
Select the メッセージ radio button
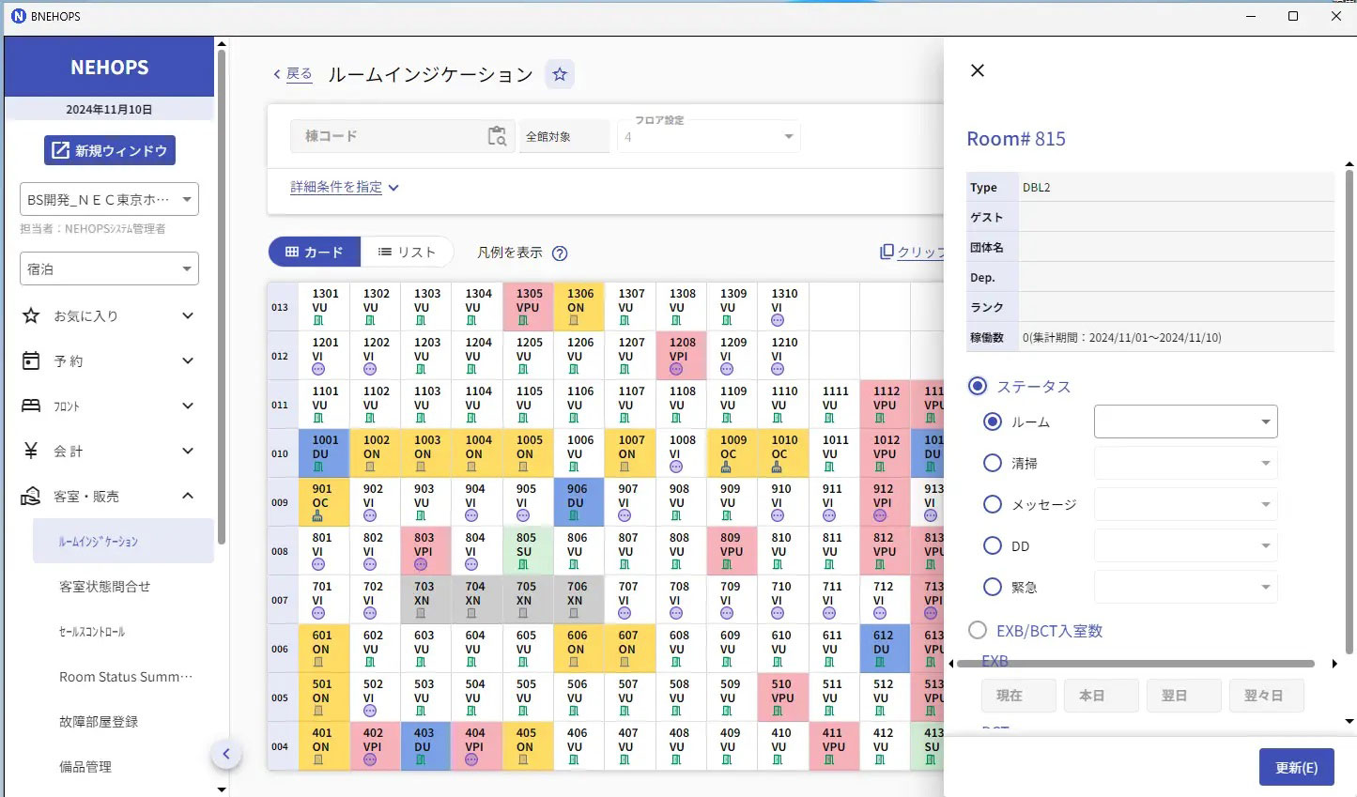click(993, 504)
